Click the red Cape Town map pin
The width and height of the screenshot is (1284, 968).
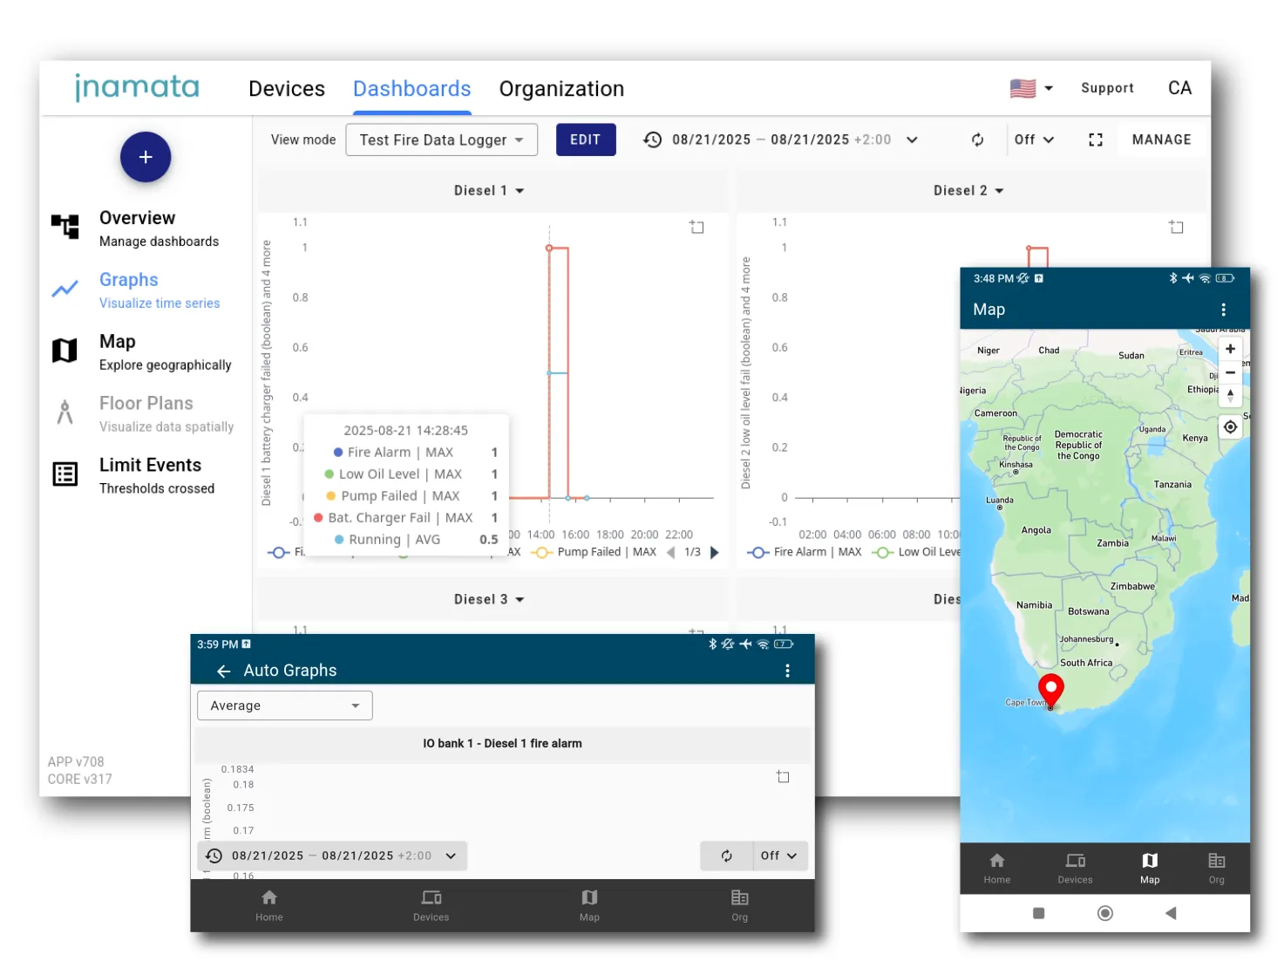coord(1050,691)
